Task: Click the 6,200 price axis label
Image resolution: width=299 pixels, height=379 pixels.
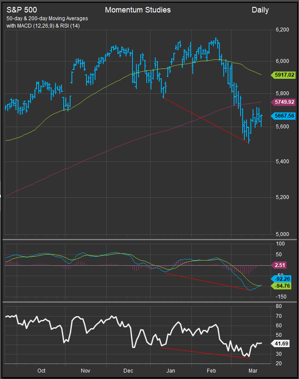Action: [x=282, y=30]
